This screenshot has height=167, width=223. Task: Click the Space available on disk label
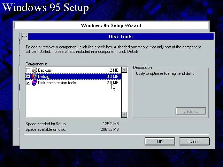pyautogui.click(x=46, y=129)
